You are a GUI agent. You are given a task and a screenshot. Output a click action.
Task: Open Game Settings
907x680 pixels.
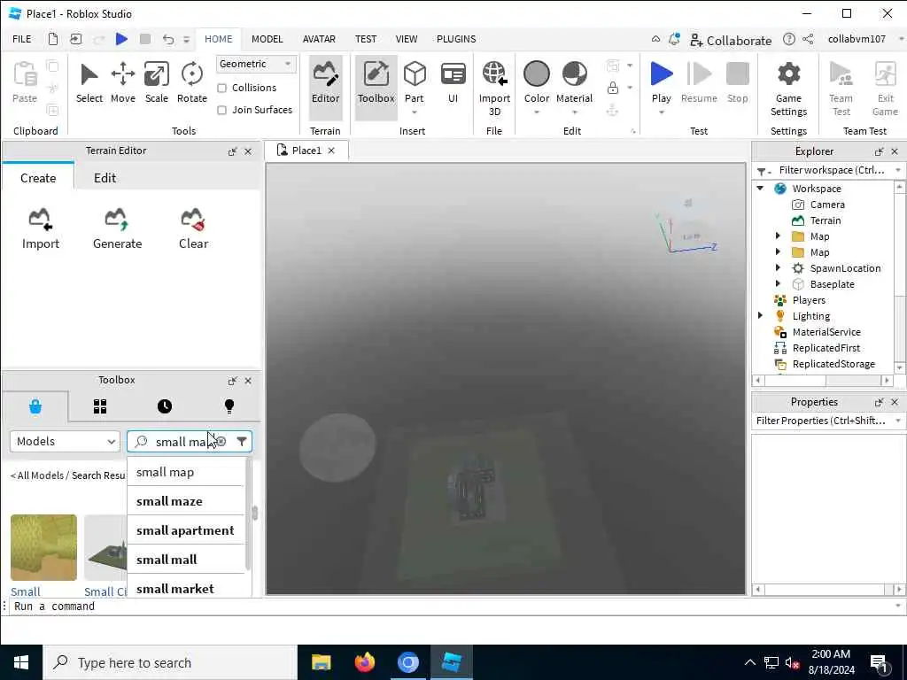point(788,89)
